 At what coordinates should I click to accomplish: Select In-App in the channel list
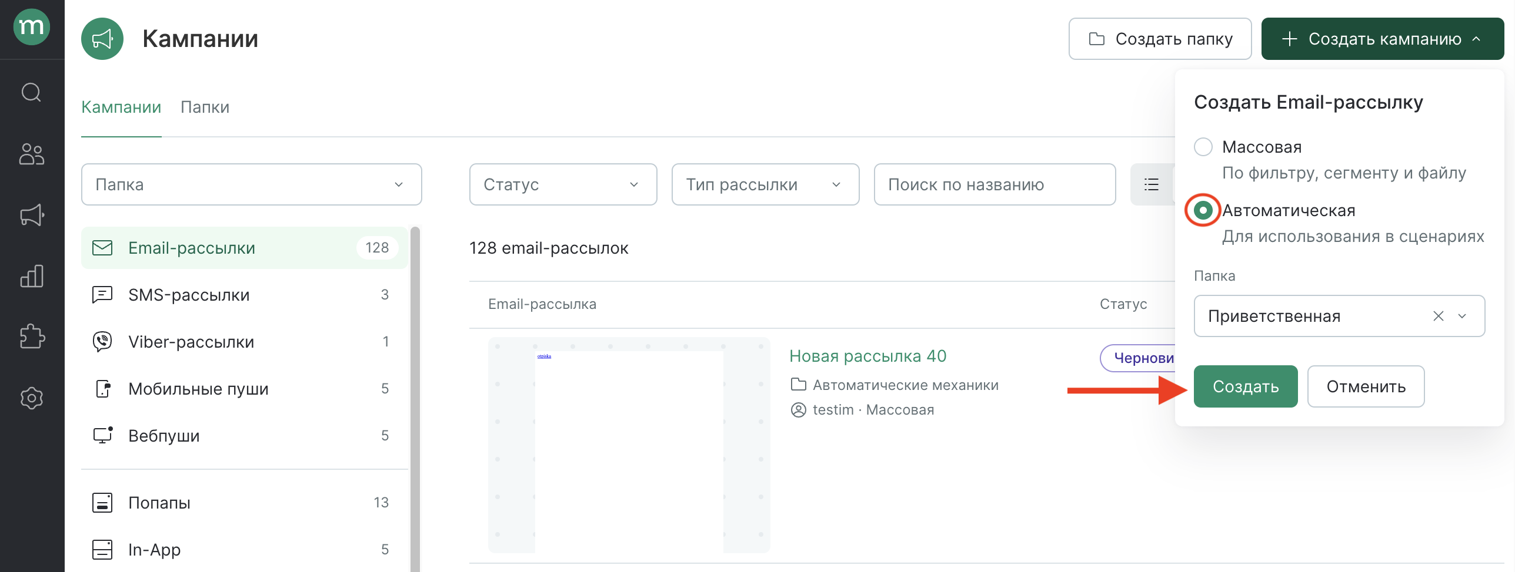pos(245,550)
